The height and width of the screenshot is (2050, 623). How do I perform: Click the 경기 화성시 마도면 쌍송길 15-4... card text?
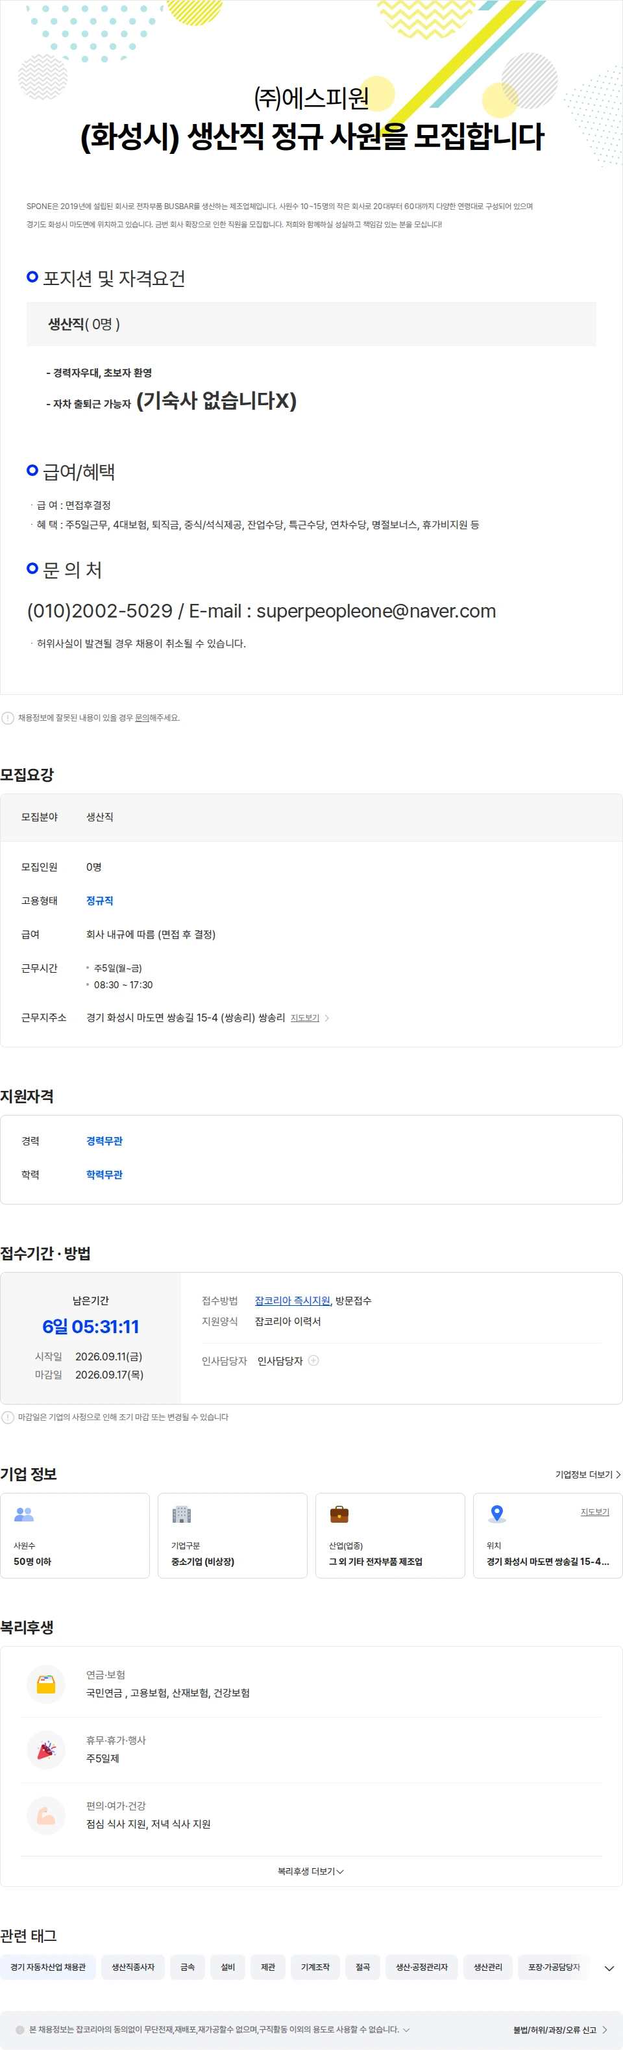[548, 1562]
